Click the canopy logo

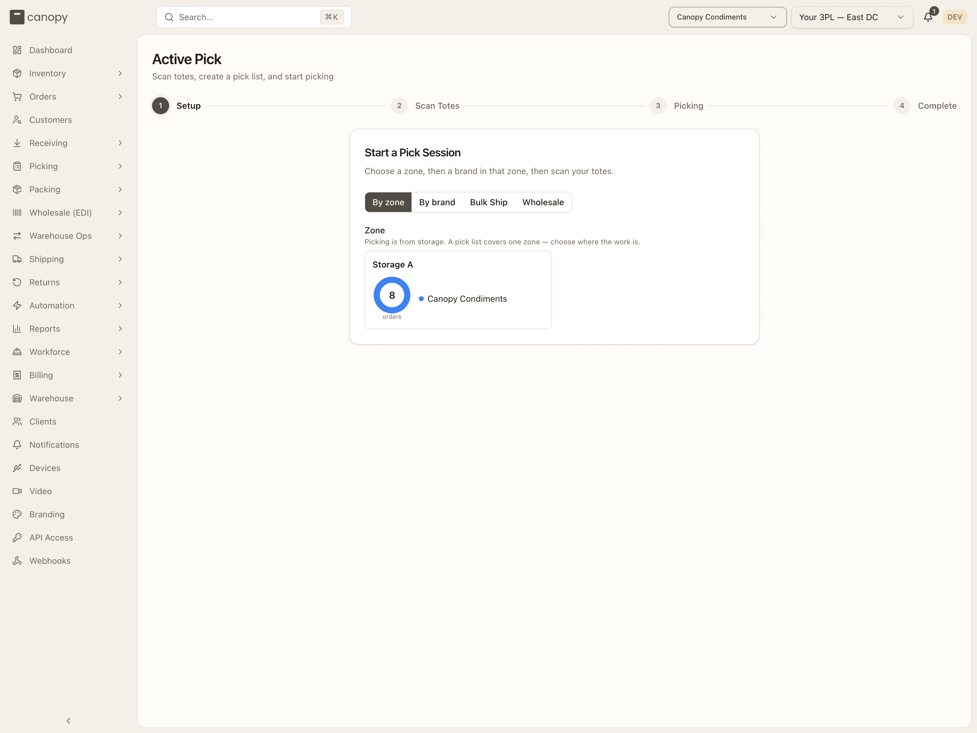(39, 17)
